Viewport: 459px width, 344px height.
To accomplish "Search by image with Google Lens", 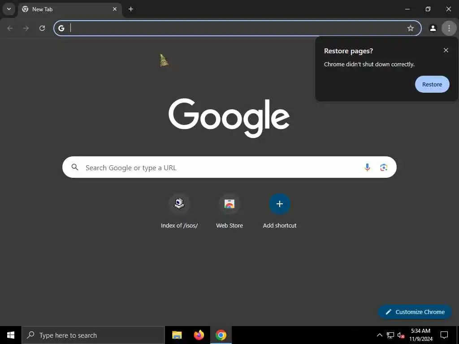I will click(384, 167).
